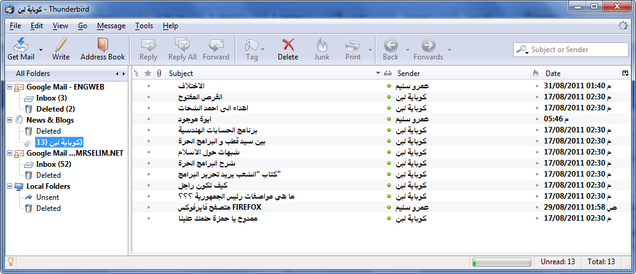Collapse the News & Blogs account tree
Screen dimensions: 636x274
(9, 120)
